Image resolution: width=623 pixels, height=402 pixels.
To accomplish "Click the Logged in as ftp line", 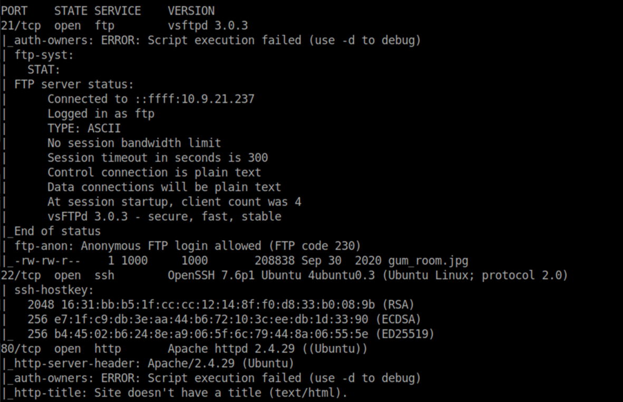I will click(x=101, y=114).
